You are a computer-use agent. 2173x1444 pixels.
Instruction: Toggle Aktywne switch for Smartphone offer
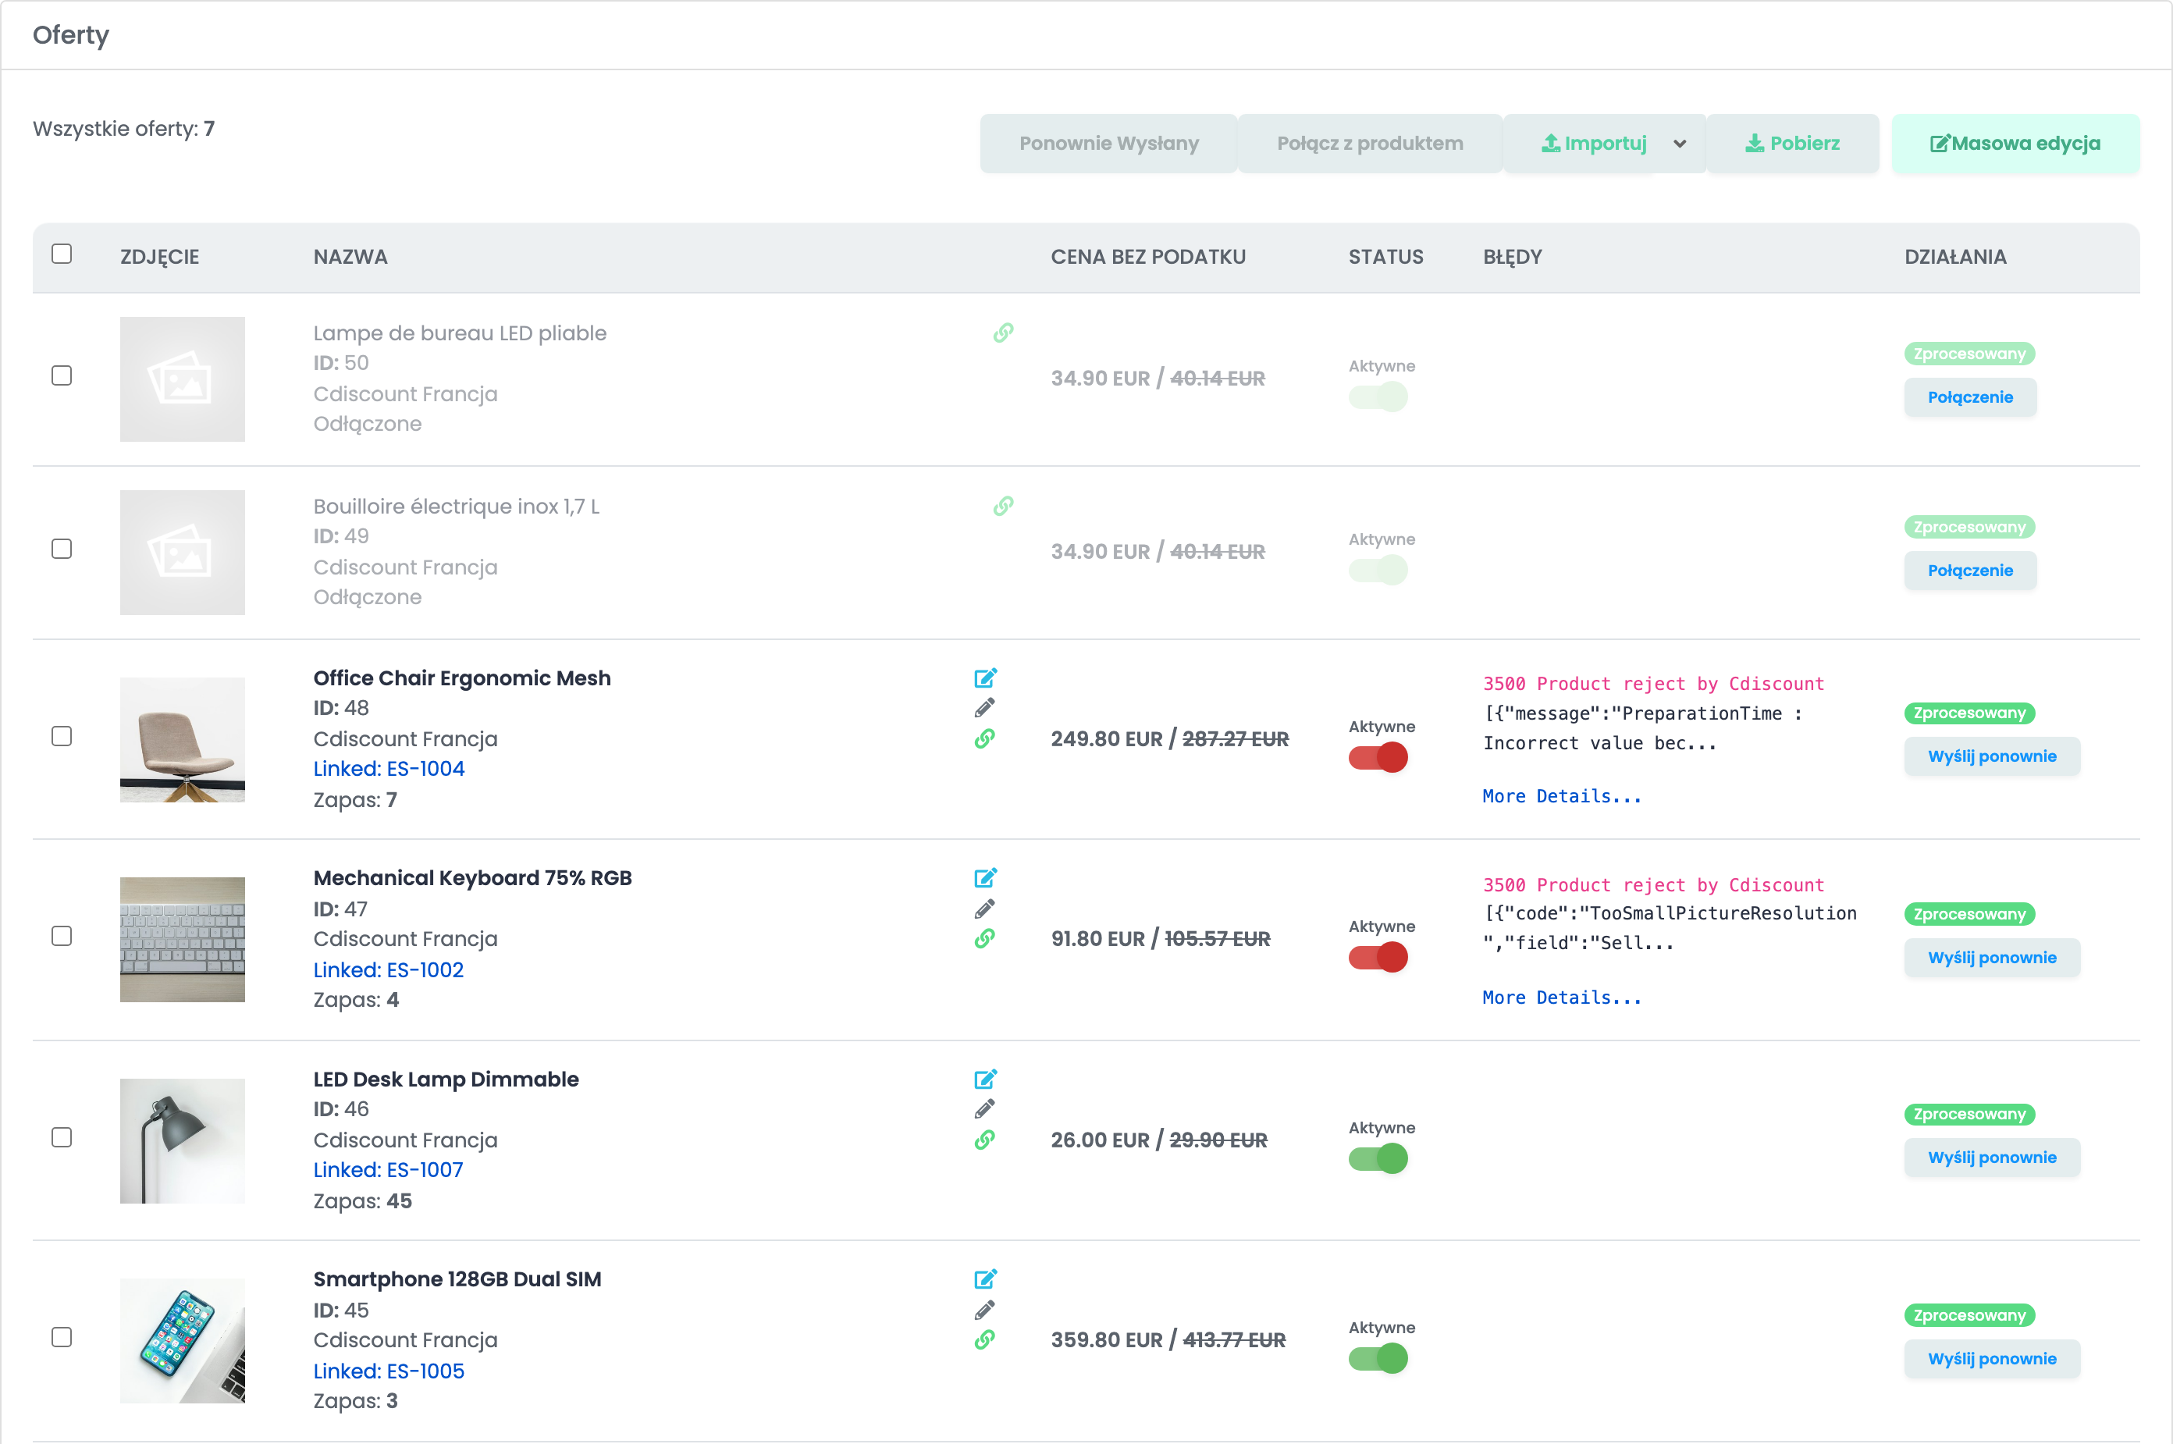click(1378, 1358)
